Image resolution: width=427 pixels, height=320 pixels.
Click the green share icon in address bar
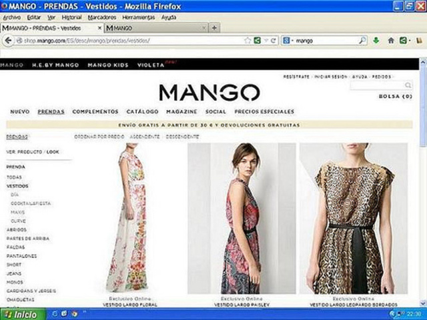click(x=257, y=41)
